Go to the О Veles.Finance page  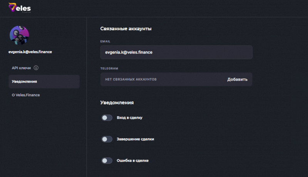[26, 95]
